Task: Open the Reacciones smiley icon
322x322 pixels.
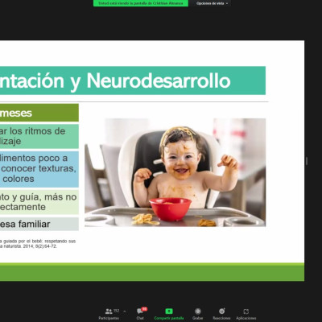Action: click(x=221, y=312)
